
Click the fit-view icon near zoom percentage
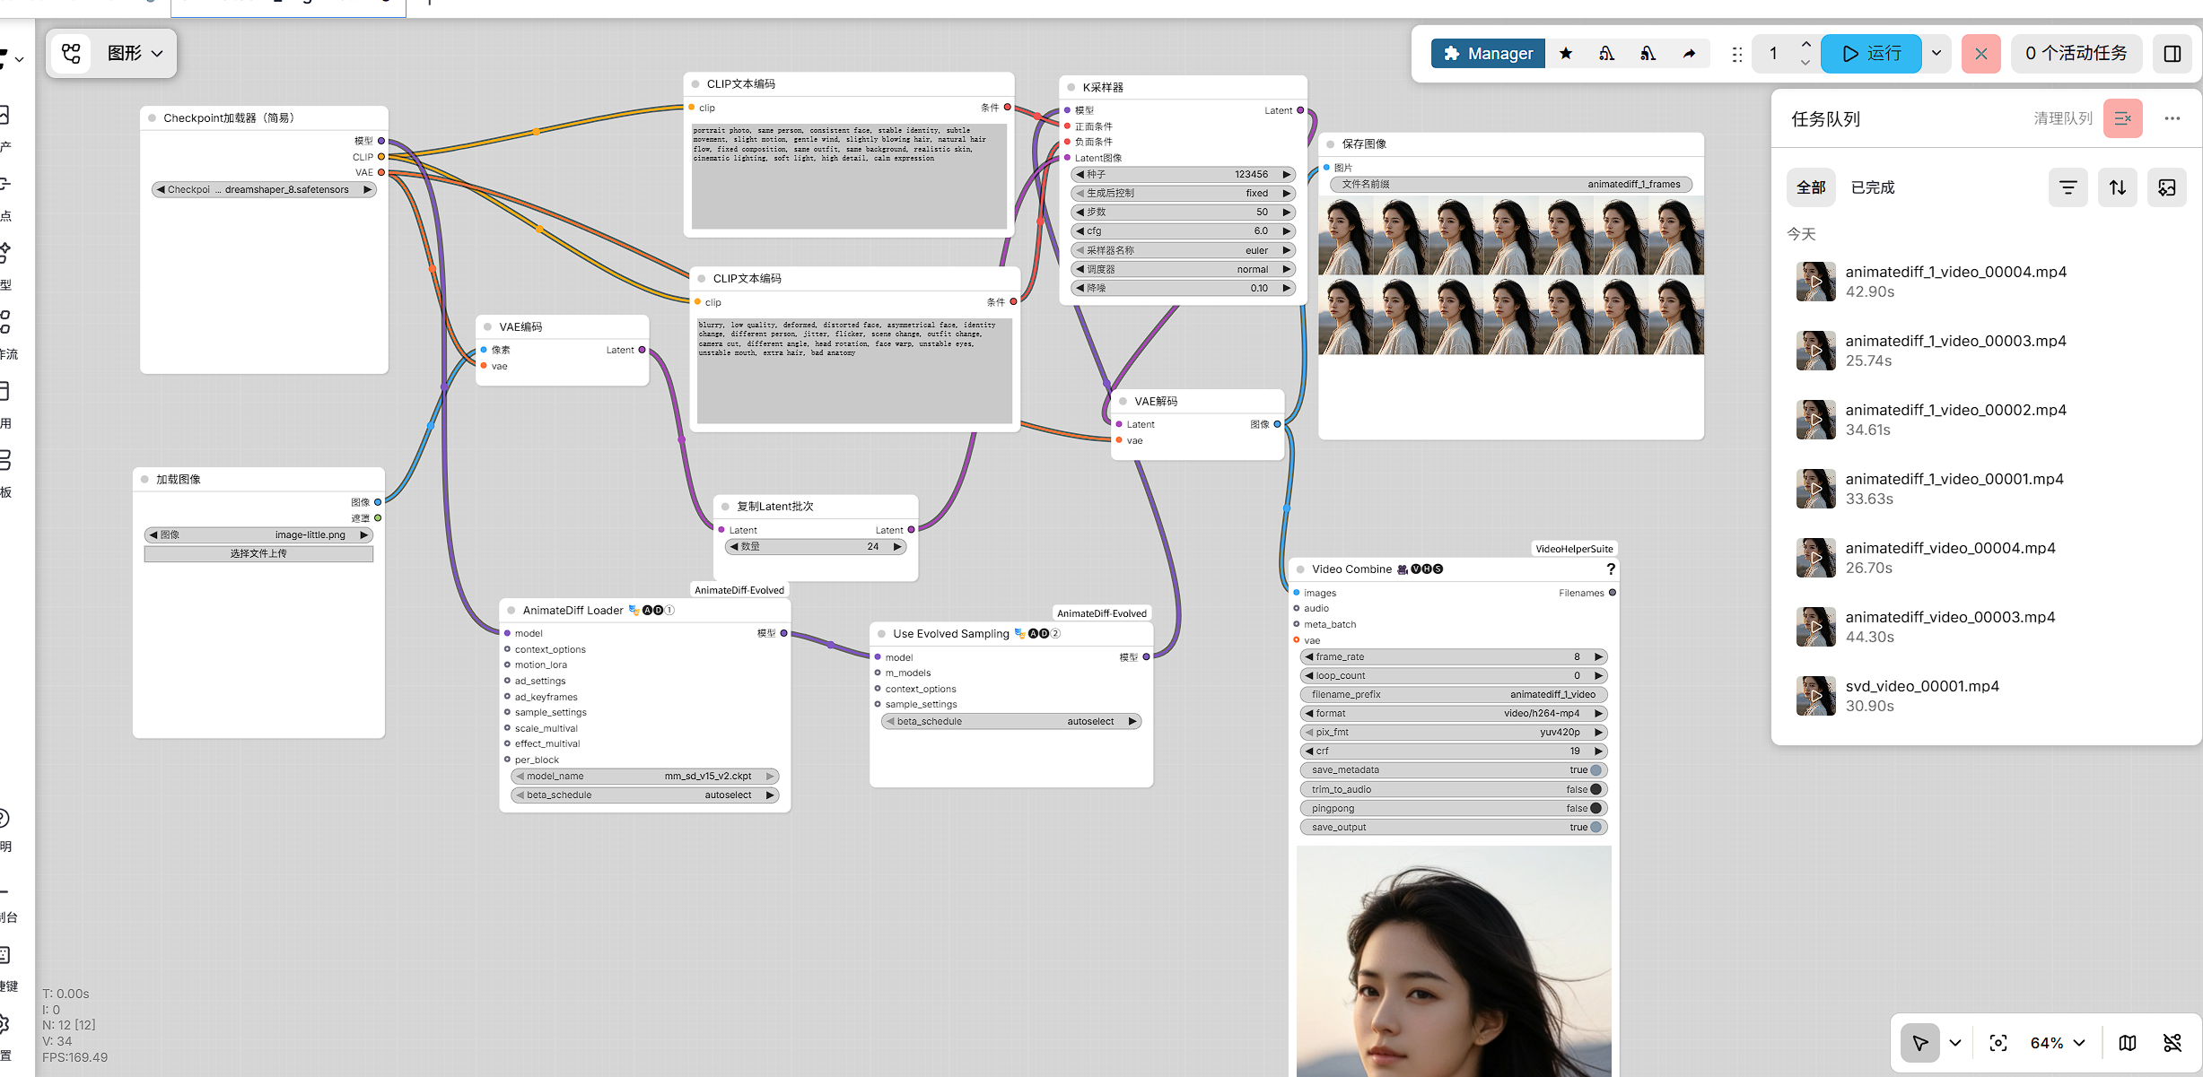[1998, 1043]
